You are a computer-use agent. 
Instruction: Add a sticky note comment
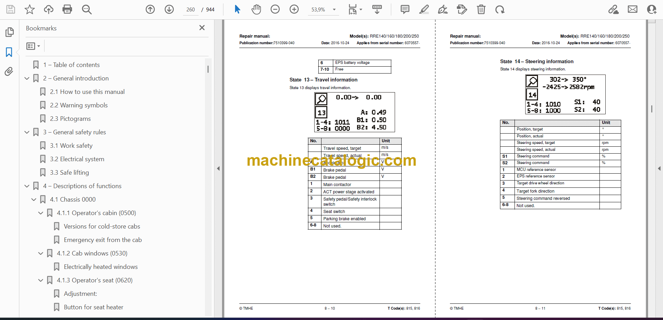point(405,9)
